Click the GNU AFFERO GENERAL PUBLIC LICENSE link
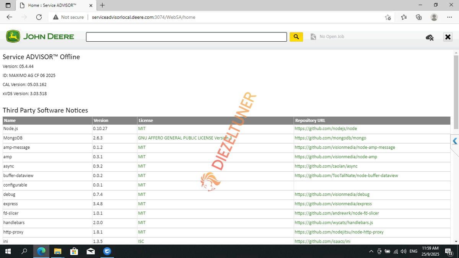 [x=185, y=138]
